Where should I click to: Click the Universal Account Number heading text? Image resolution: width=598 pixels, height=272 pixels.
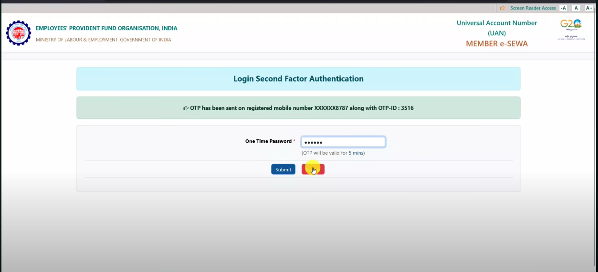click(x=497, y=23)
